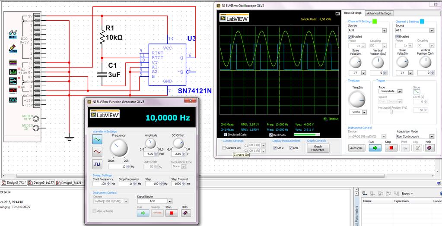Open the Design3_741 design tab

[13, 183]
